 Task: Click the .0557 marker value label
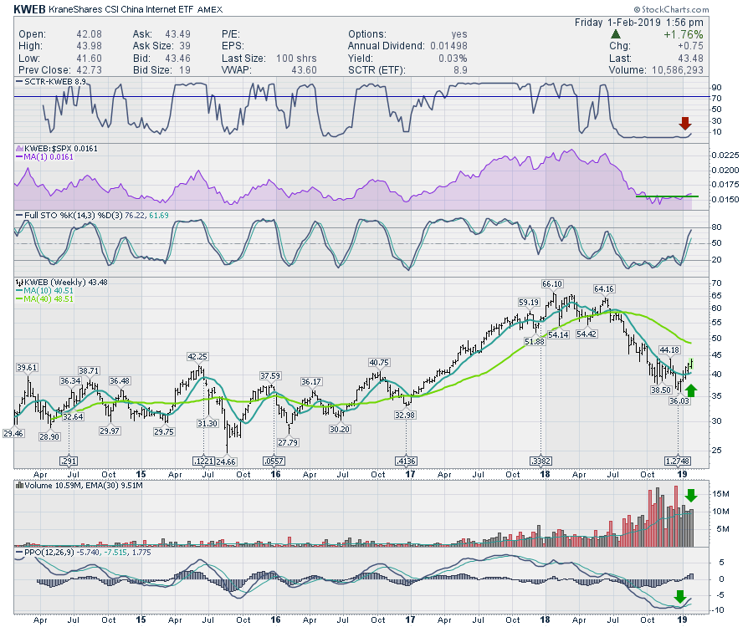274,461
